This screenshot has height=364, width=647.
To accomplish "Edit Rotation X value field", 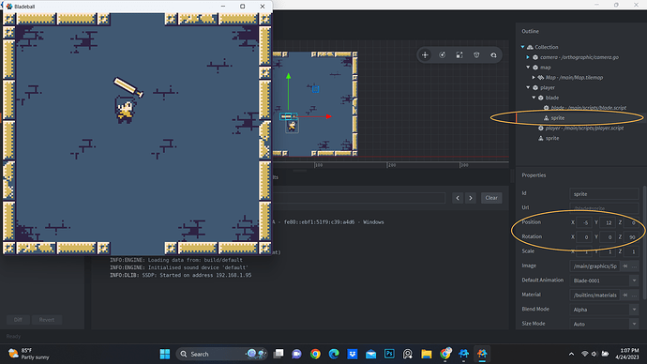I will tap(584, 237).
